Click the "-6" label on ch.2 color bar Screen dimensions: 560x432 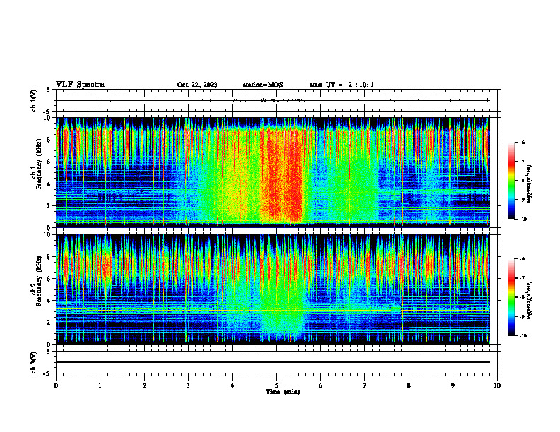[522, 259]
